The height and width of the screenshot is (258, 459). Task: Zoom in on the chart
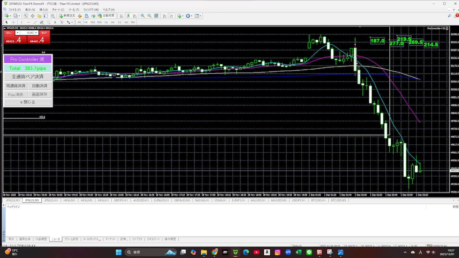tap(143, 16)
